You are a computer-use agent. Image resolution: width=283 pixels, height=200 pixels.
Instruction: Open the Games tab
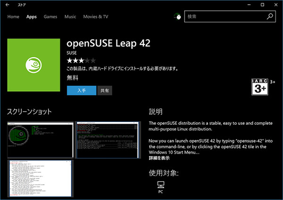pos(50,17)
